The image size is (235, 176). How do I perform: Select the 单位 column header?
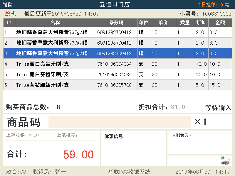click(144, 23)
